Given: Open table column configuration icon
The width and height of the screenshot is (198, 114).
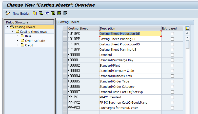Looking at the screenshot, I should (187, 28).
